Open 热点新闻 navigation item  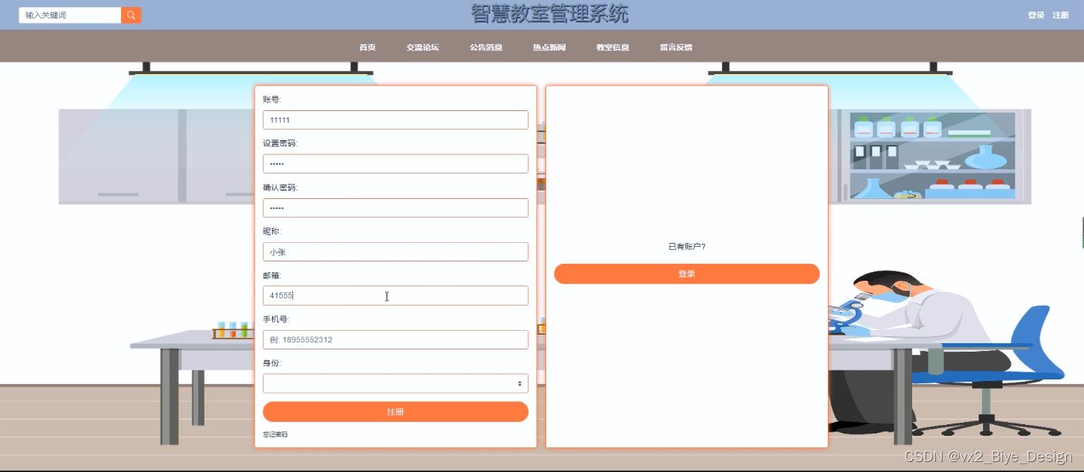[x=549, y=47]
